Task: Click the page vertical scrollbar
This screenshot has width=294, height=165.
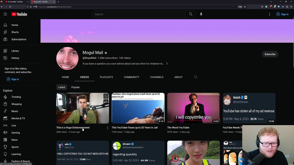Action: click(x=293, y=43)
